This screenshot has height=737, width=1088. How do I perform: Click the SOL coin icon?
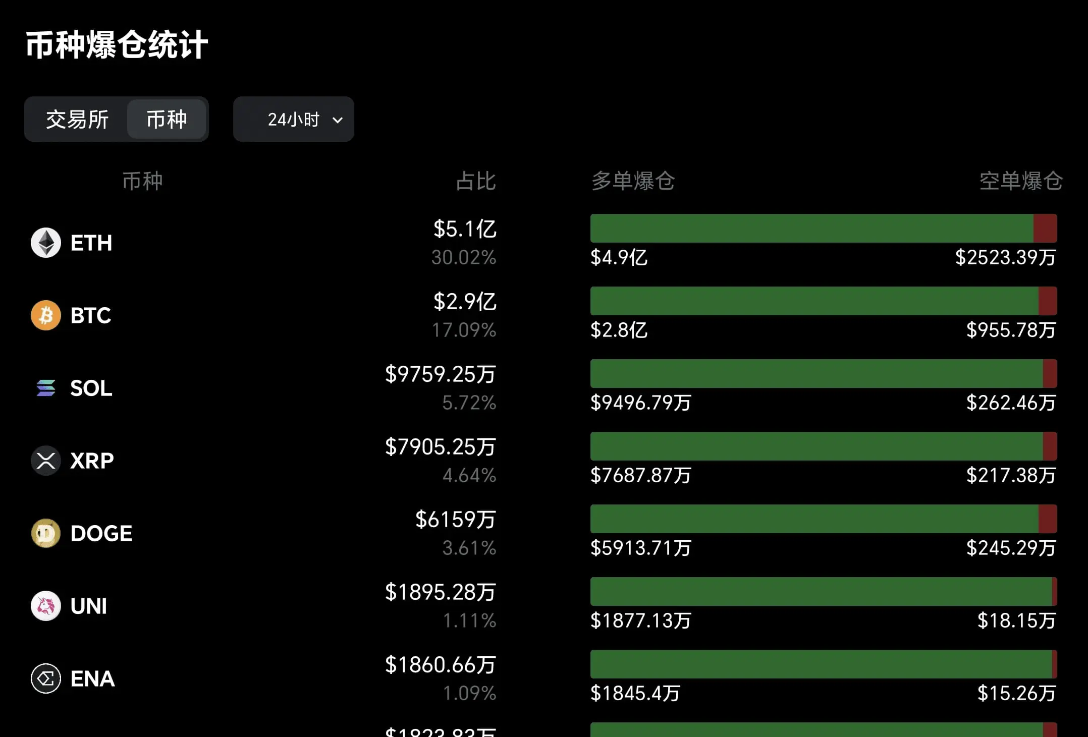(46, 388)
